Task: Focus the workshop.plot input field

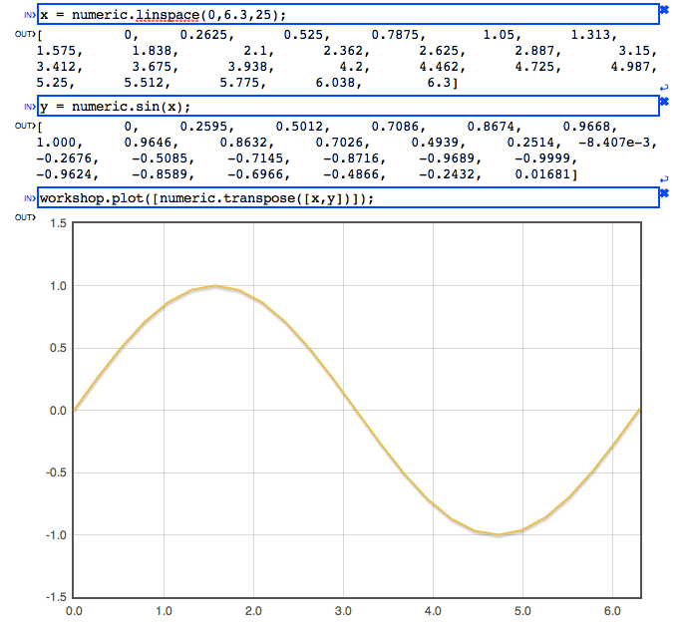Action: coord(348,198)
